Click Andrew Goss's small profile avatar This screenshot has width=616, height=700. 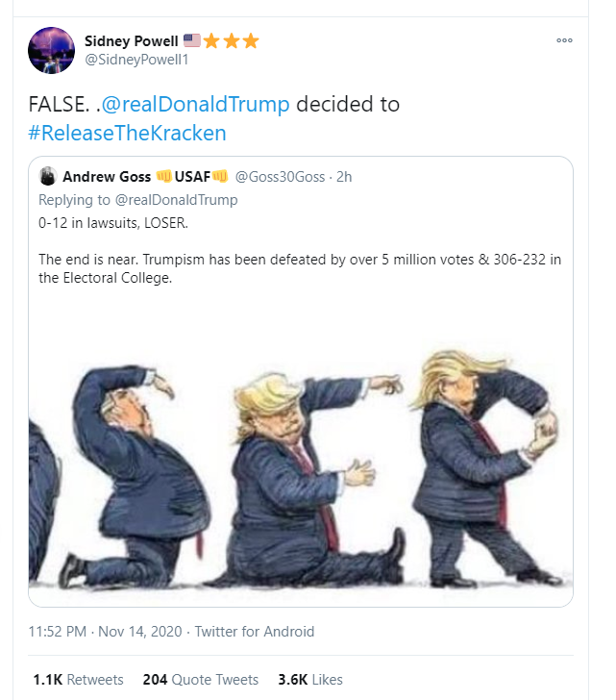pos(47,177)
